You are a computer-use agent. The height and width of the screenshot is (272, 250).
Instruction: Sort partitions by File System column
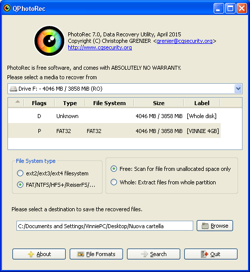tap(110, 103)
